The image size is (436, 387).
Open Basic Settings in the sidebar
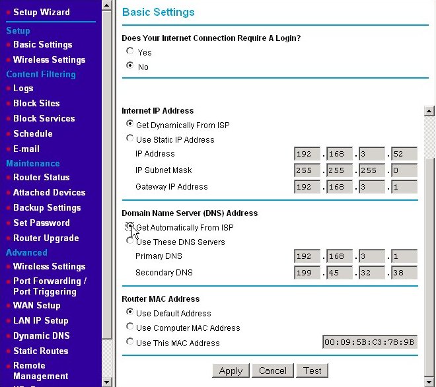tap(43, 45)
